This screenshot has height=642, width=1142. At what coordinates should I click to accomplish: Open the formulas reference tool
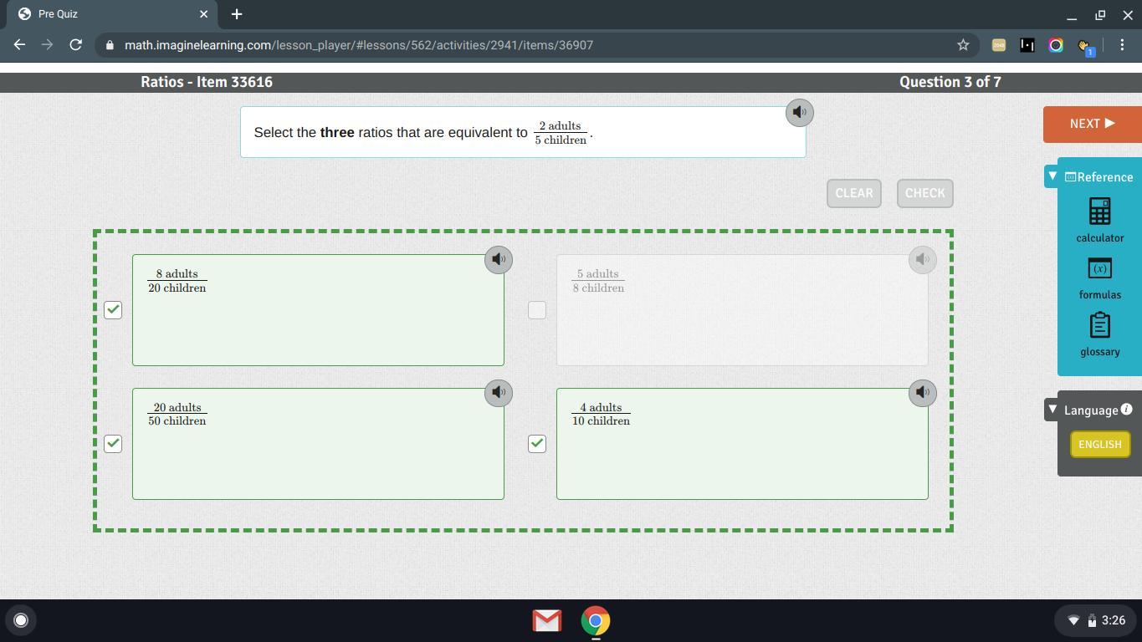[x=1100, y=278]
